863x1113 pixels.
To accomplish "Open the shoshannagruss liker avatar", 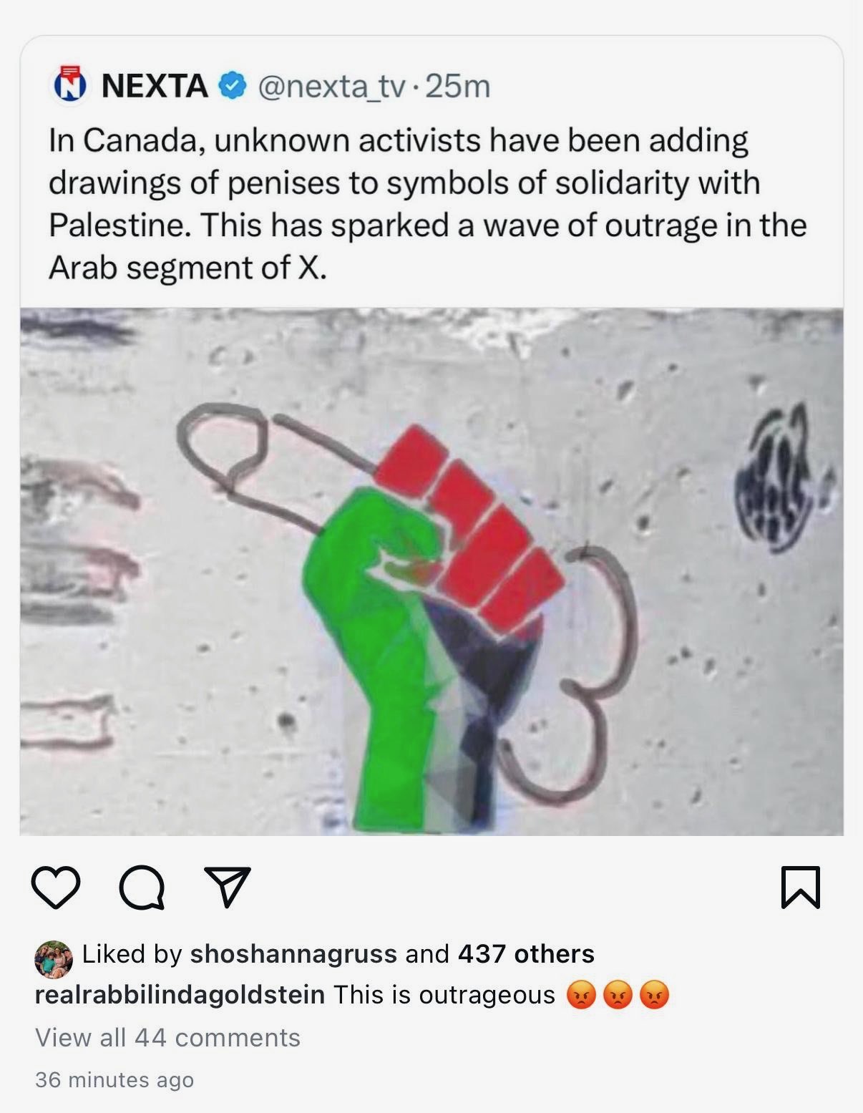I will [x=54, y=959].
